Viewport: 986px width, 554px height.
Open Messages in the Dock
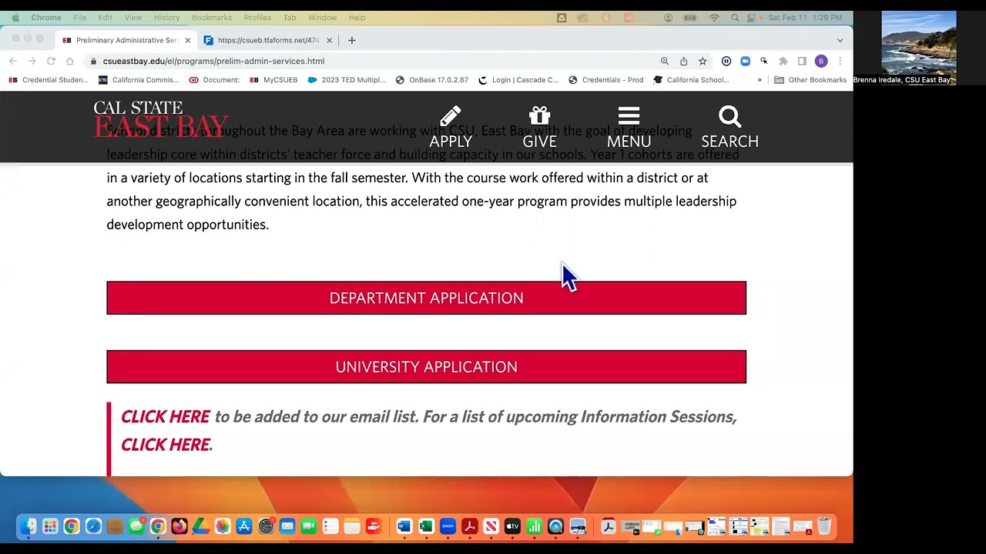click(x=136, y=526)
